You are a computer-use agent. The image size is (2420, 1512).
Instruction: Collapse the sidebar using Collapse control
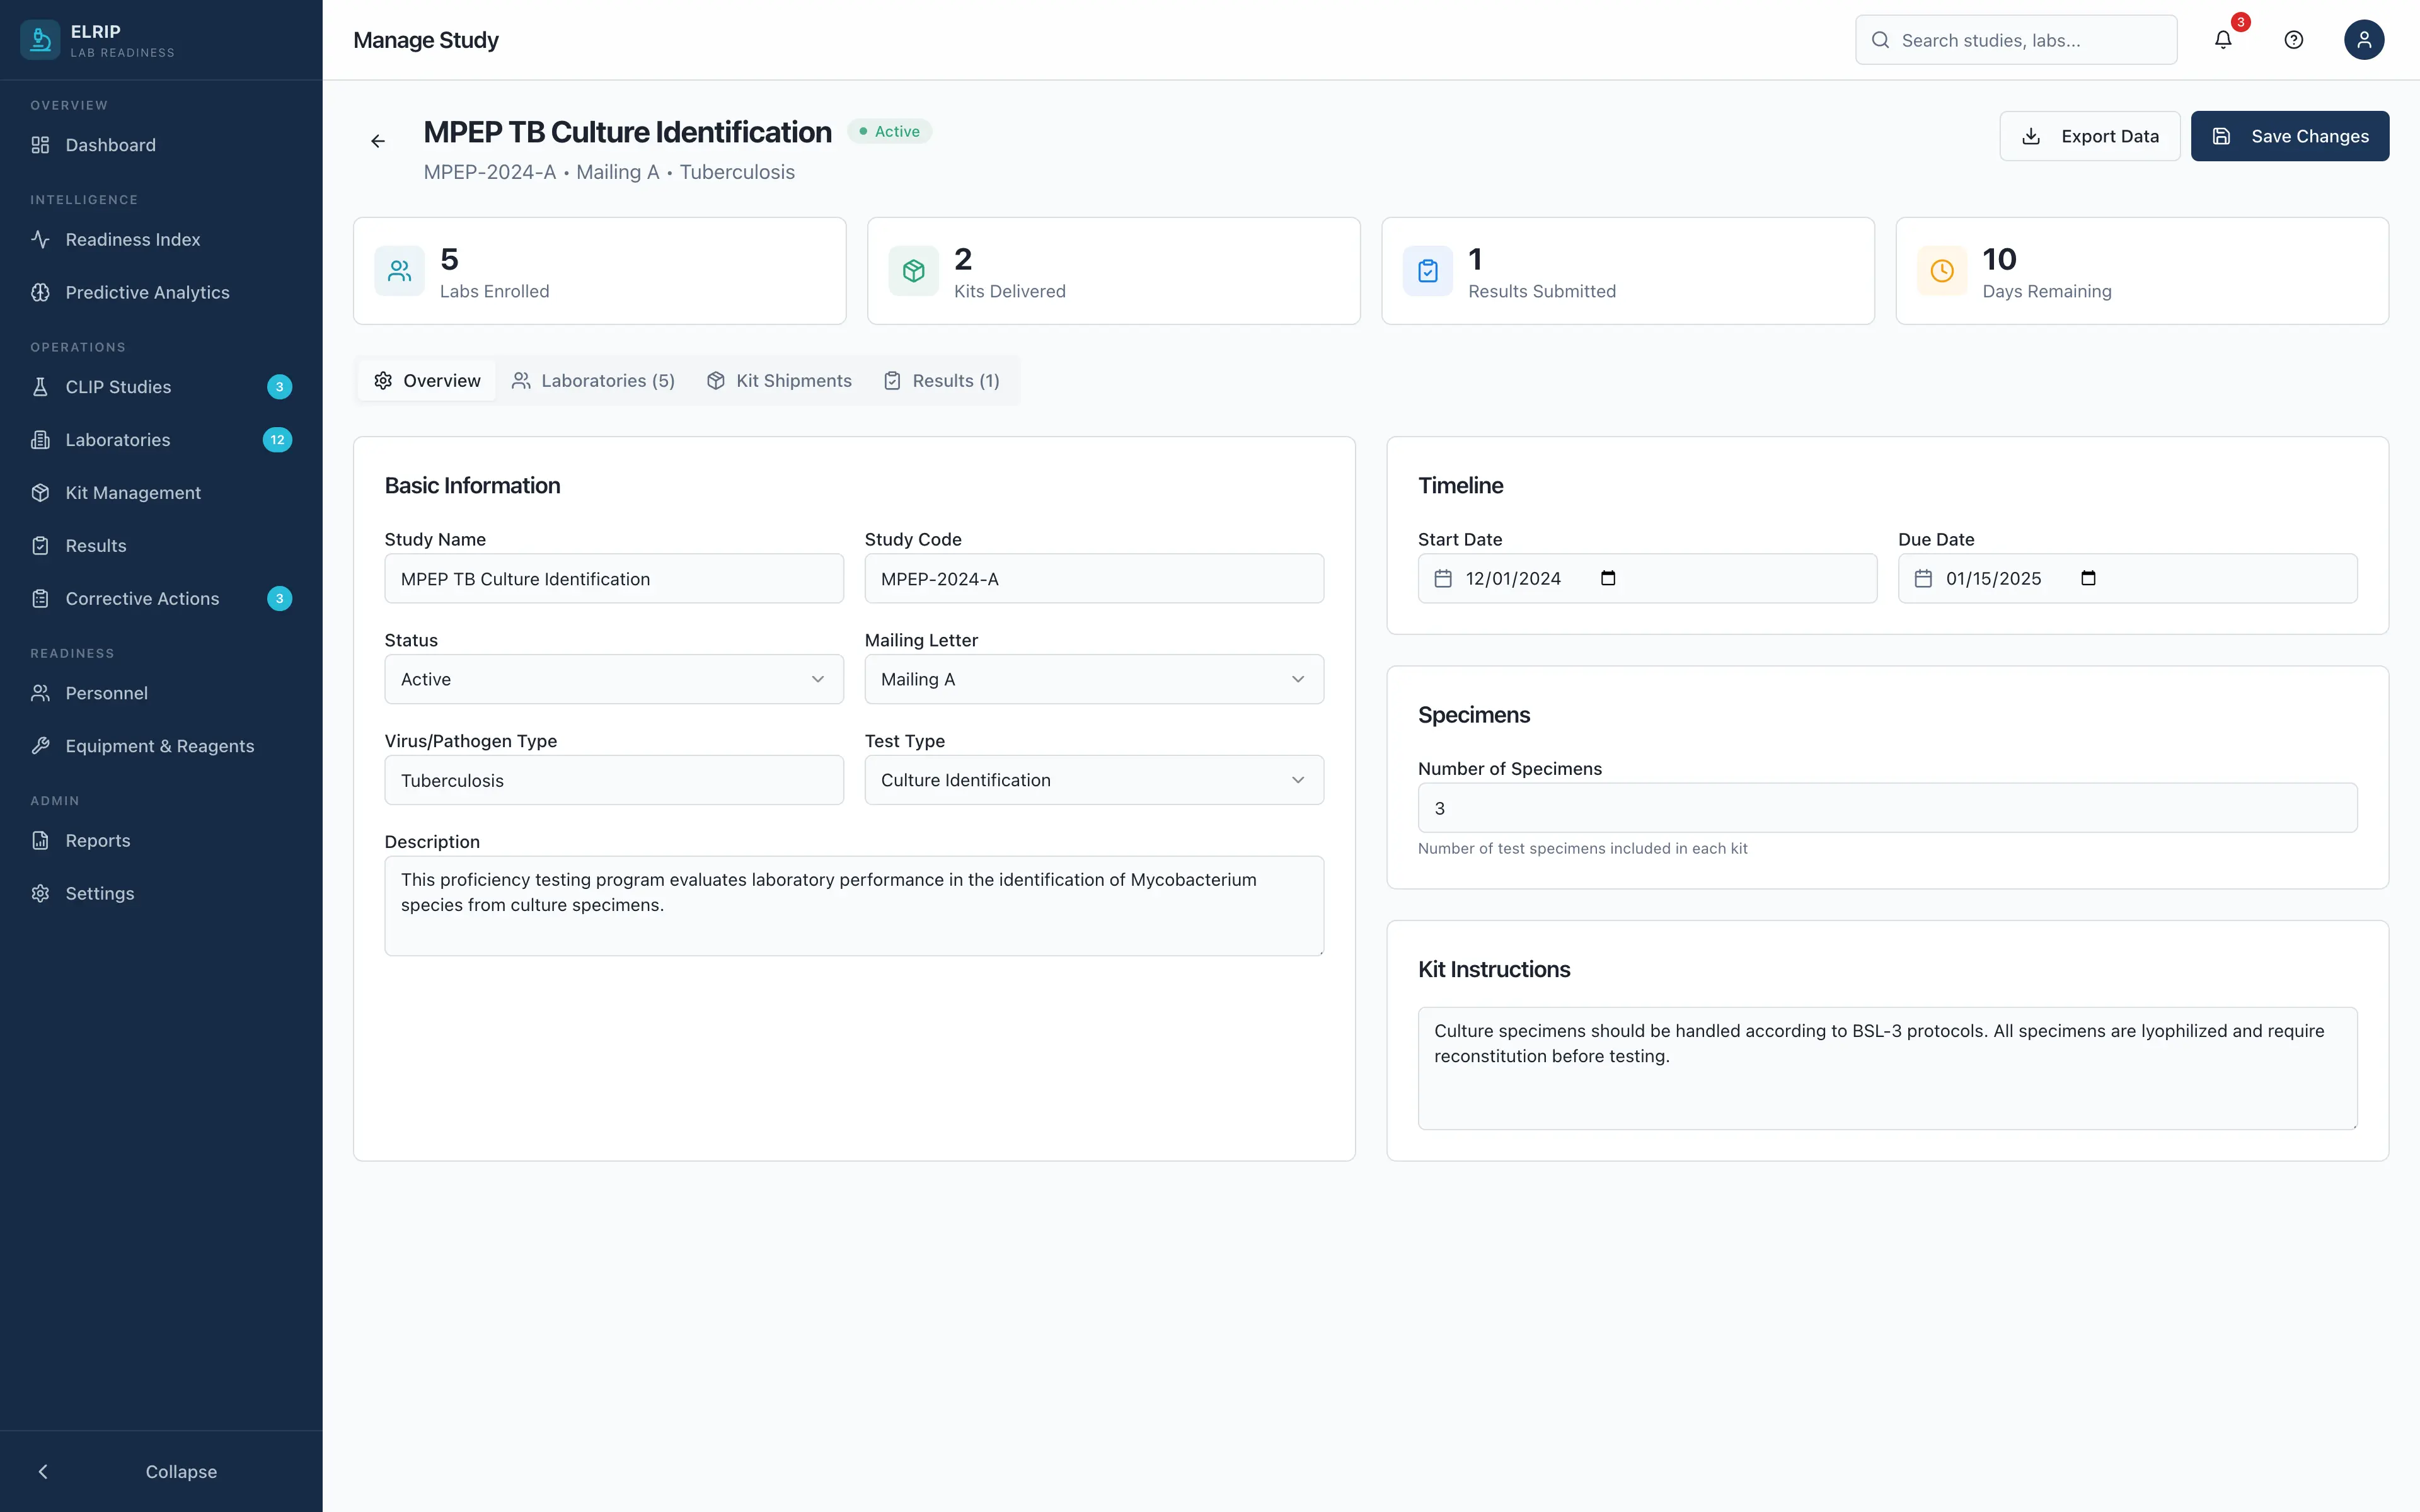pos(161,1471)
